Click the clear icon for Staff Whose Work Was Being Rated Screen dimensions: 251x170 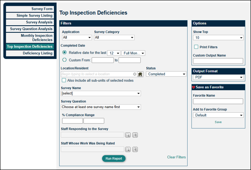point(135,150)
